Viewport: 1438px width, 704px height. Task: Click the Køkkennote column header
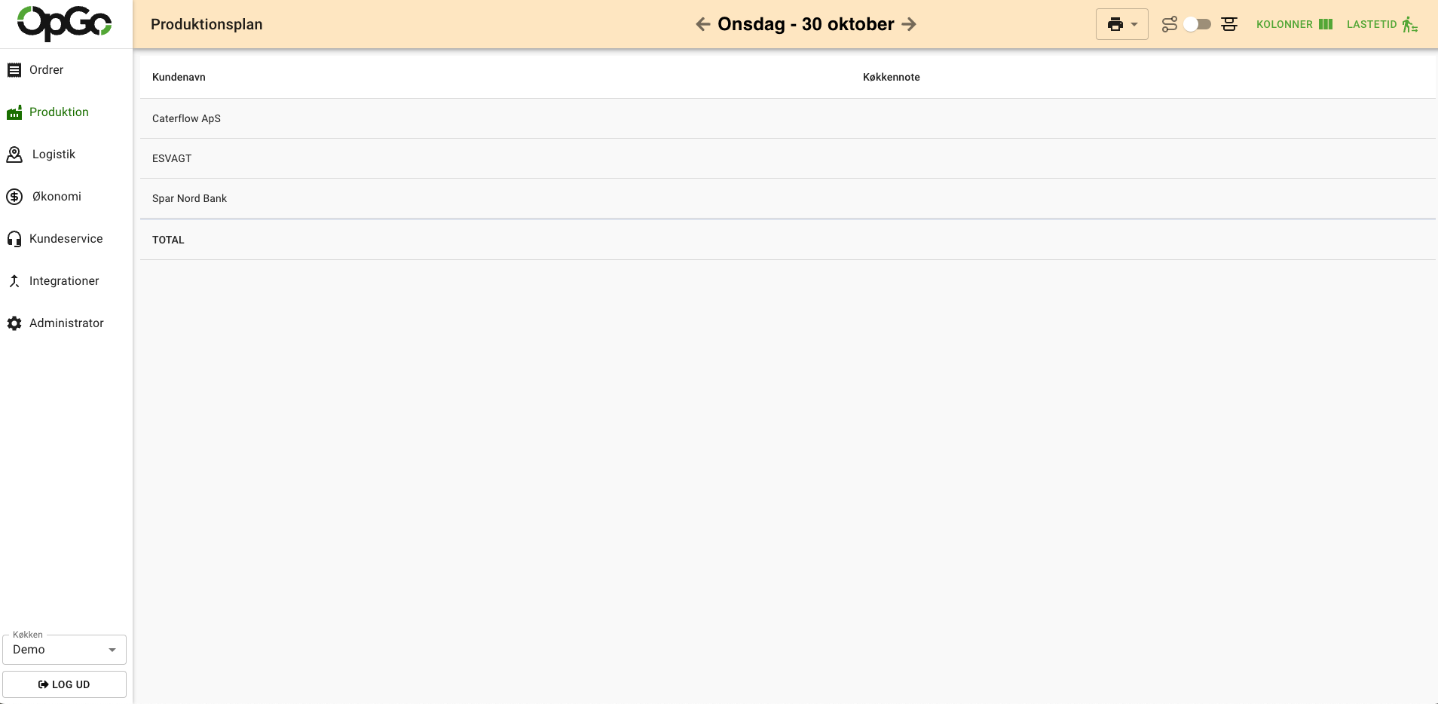click(x=891, y=77)
